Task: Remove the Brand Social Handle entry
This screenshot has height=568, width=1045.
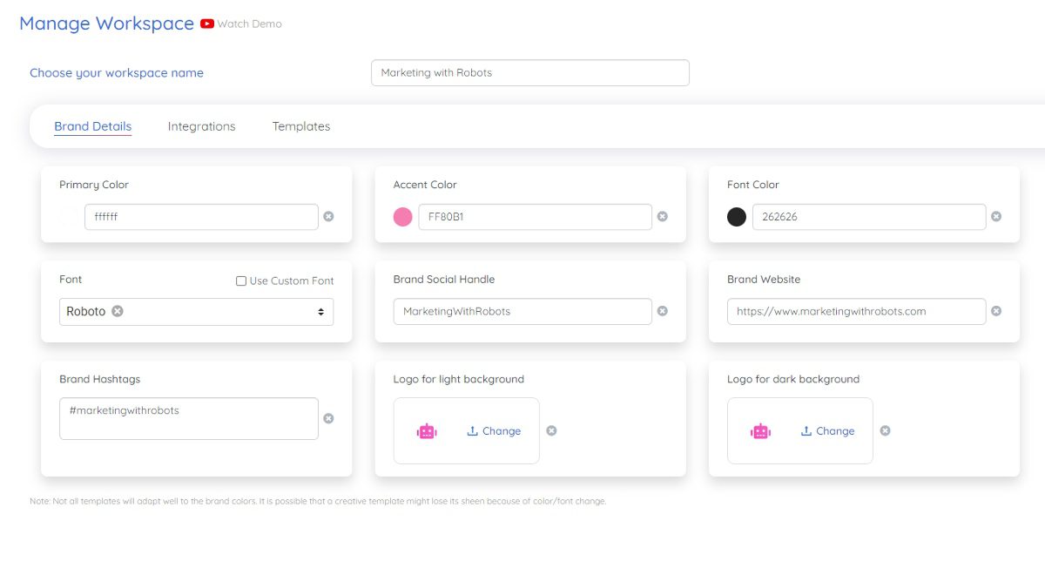Action: [663, 311]
